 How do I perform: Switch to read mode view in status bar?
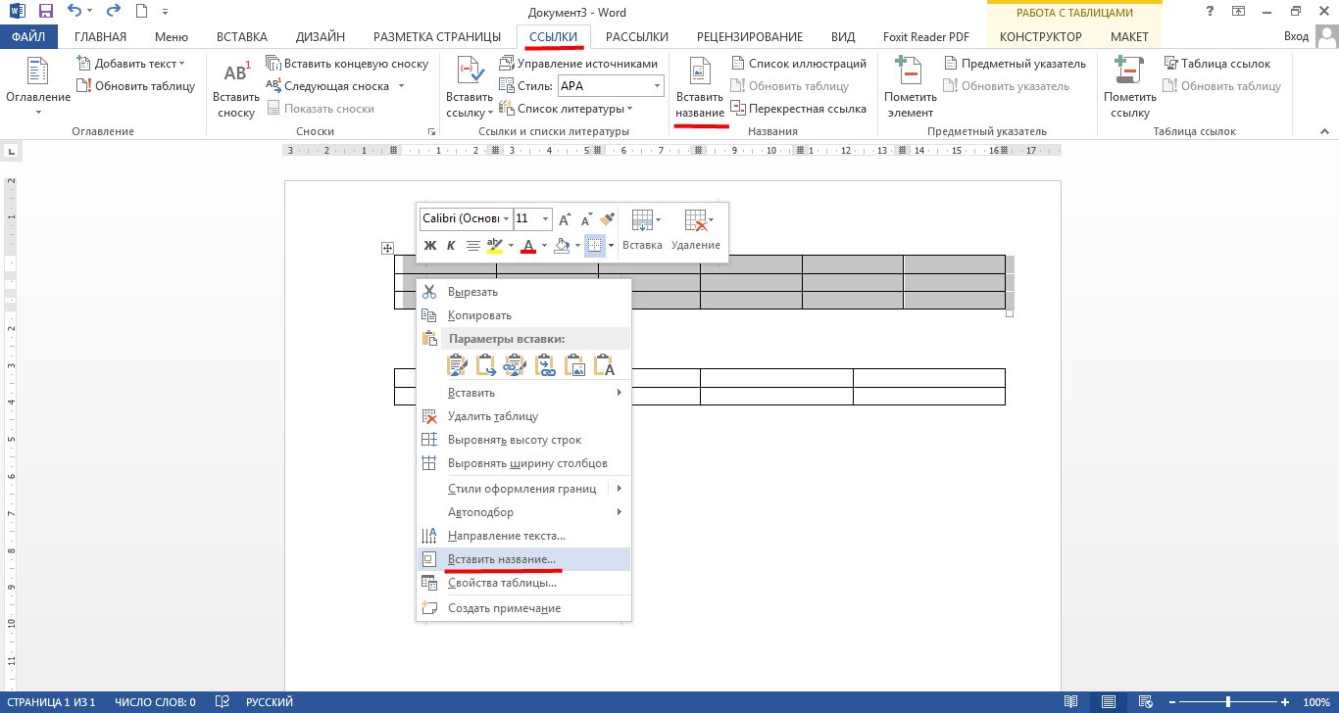[x=1071, y=702]
